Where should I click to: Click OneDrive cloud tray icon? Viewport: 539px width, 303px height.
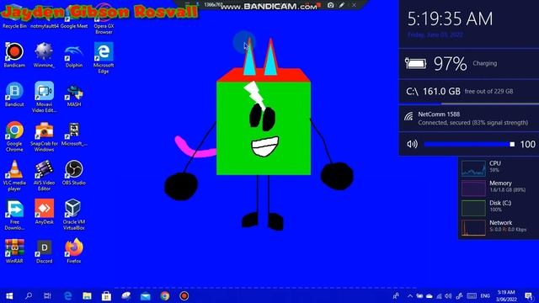[429, 295]
